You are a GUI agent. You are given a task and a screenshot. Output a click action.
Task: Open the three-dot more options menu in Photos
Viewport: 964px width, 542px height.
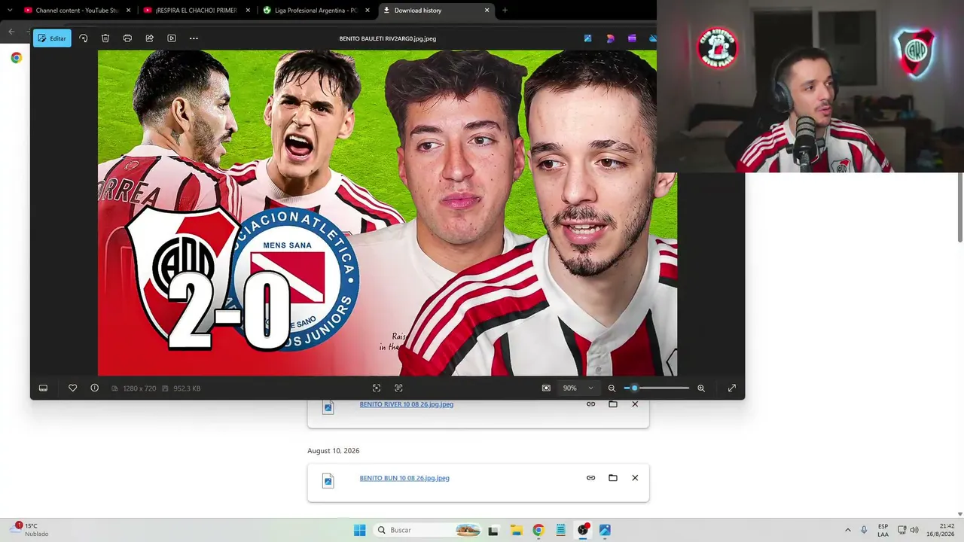(194, 38)
